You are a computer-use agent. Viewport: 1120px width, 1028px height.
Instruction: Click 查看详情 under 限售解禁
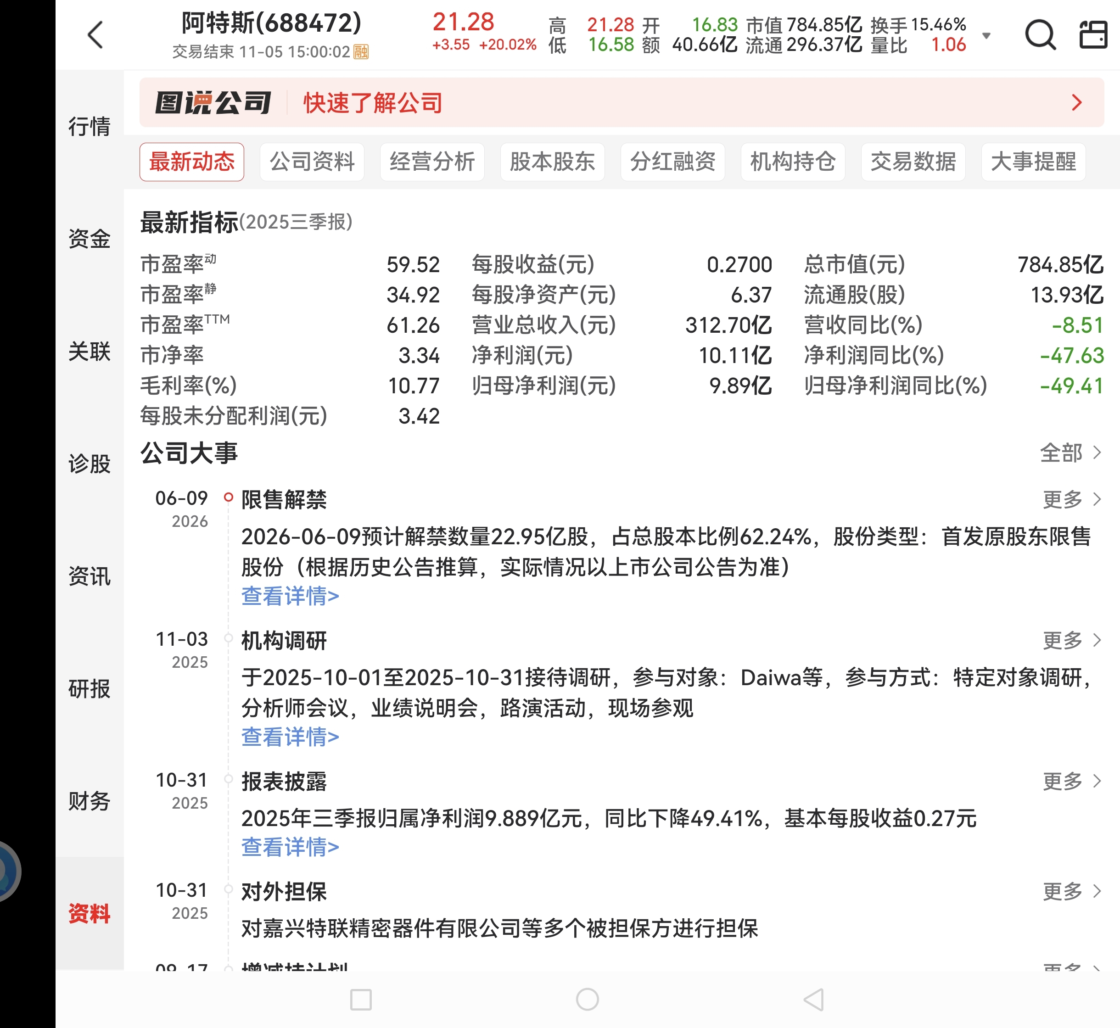click(x=290, y=596)
